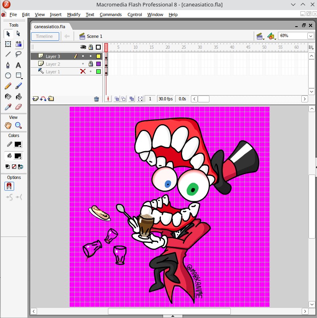Toggle Layer 3 visibility dot

pyautogui.click(x=83, y=56)
